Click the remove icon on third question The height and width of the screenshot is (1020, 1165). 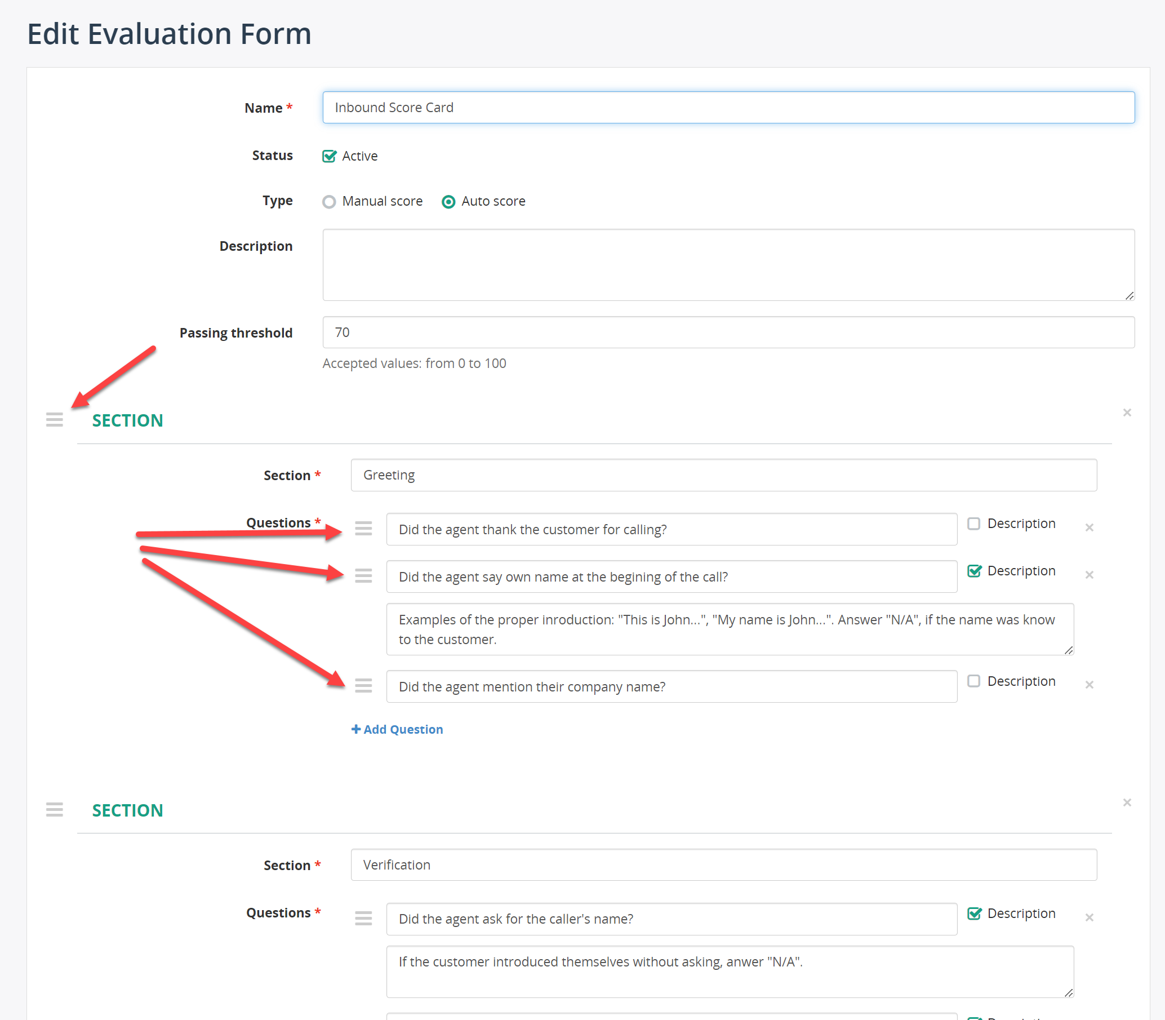pyautogui.click(x=1090, y=686)
